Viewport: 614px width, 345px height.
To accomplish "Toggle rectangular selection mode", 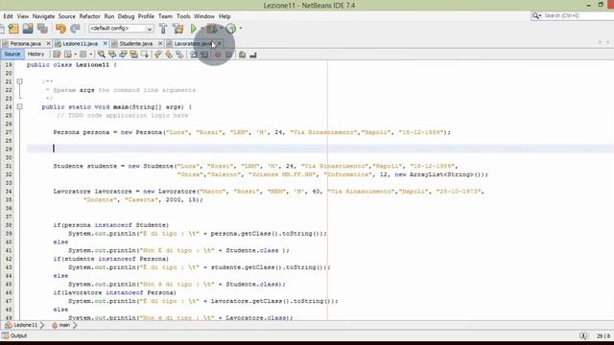I will coord(145,55).
